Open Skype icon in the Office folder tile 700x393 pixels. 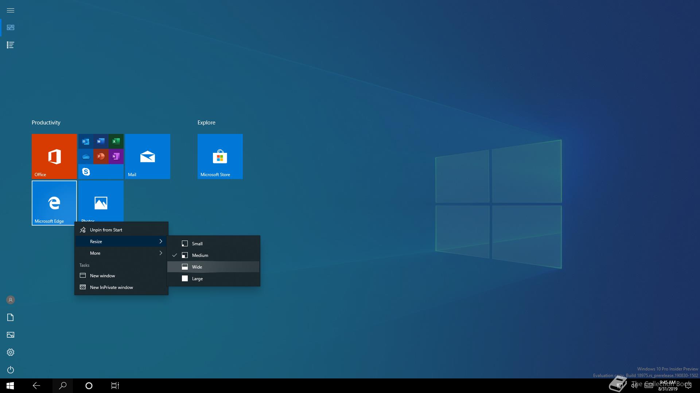(86, 171)
